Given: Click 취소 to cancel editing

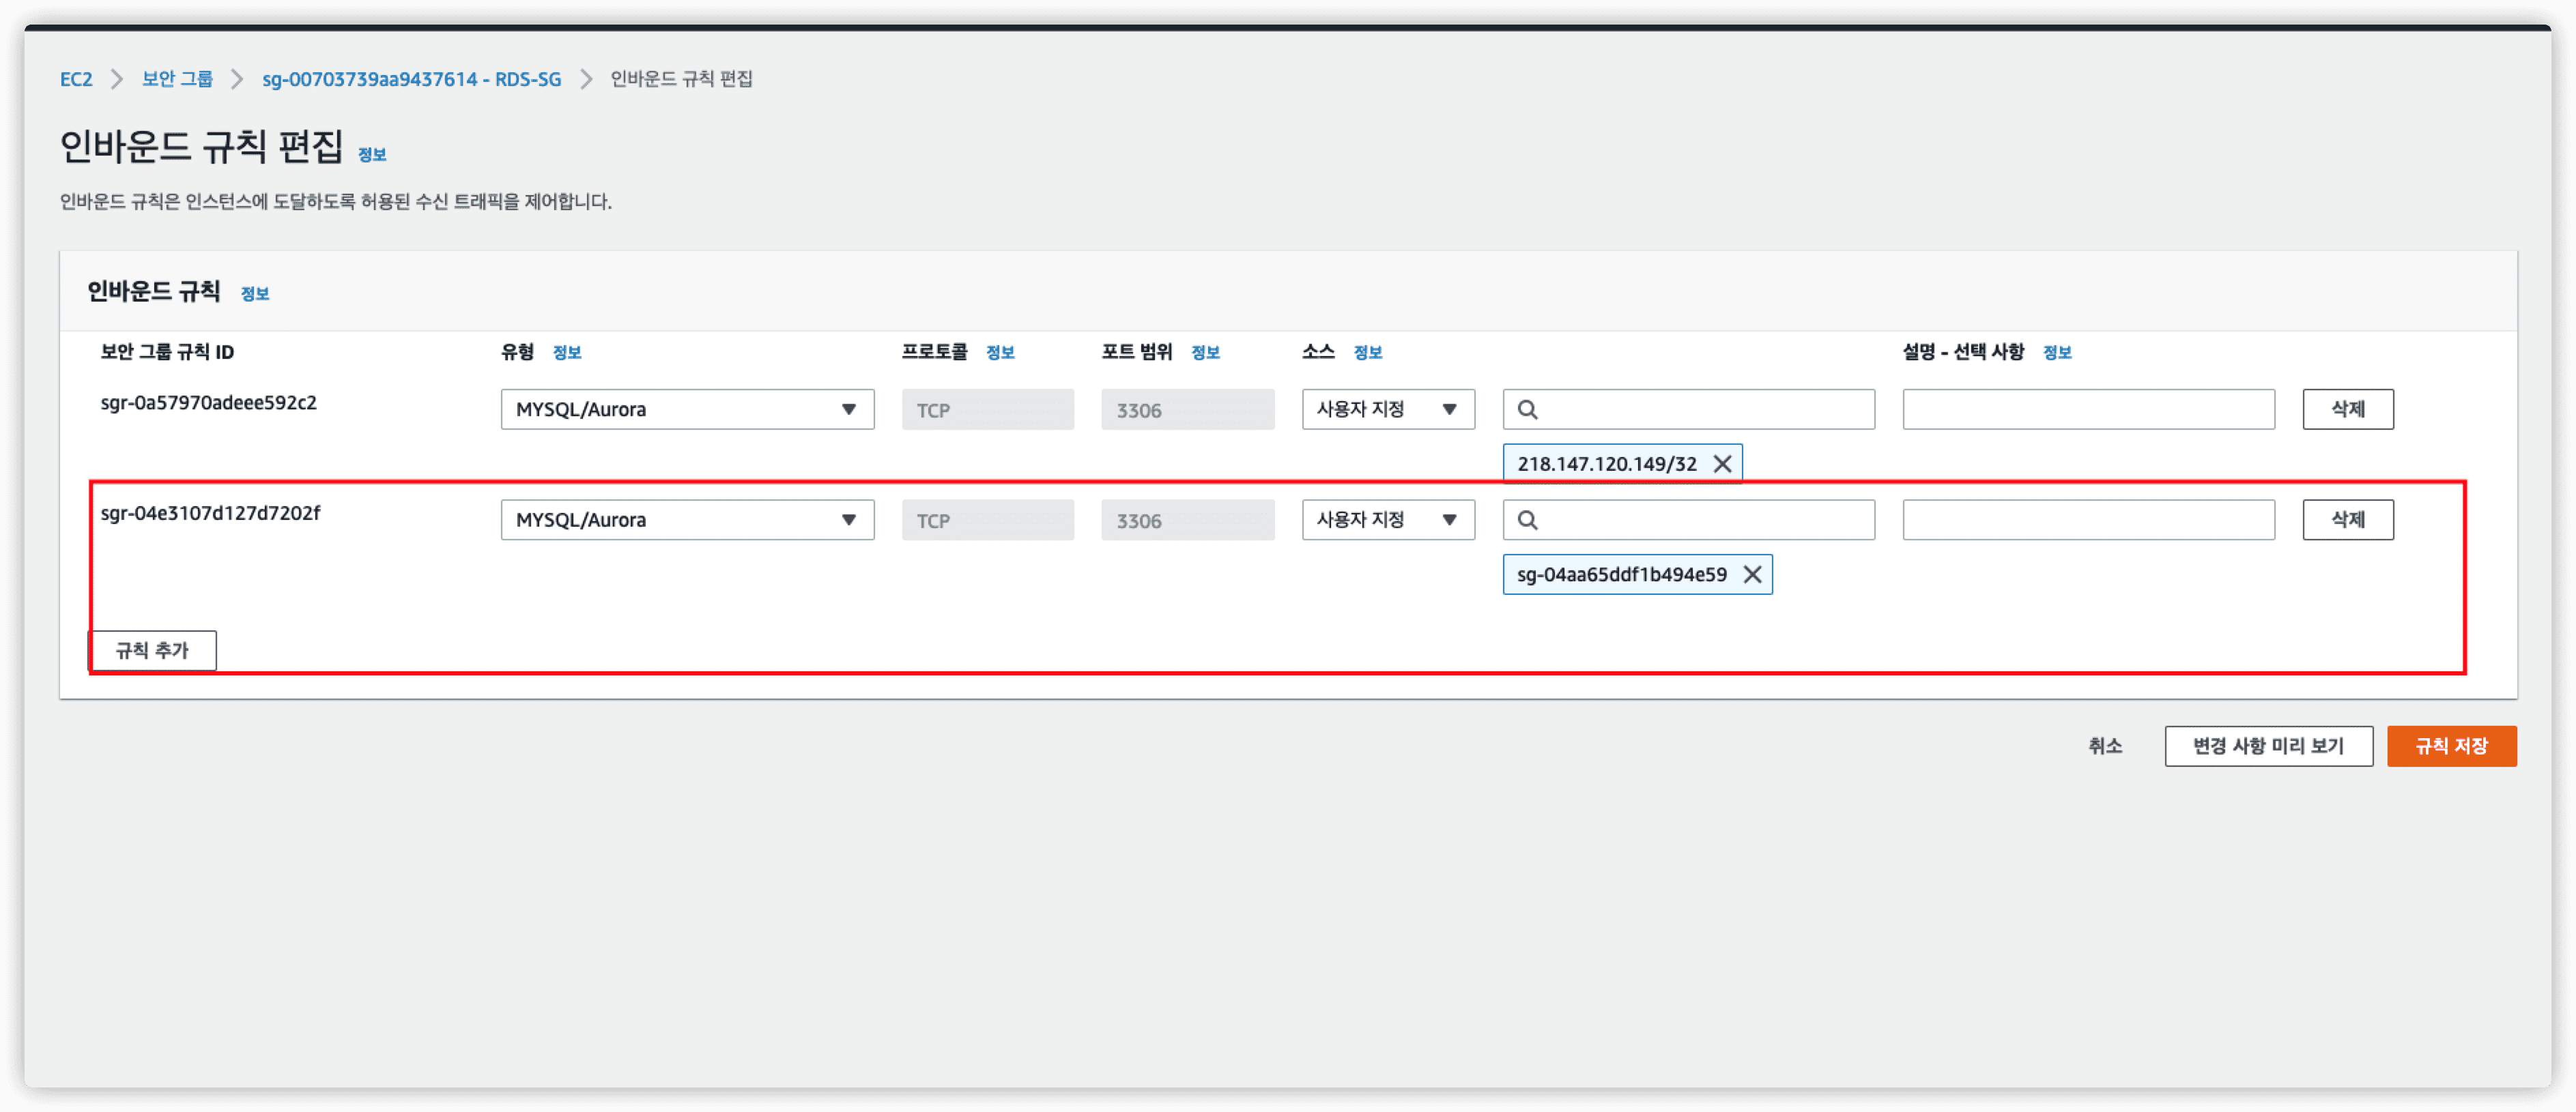Looking at the screenshot, I should (x=2105, y=746).
